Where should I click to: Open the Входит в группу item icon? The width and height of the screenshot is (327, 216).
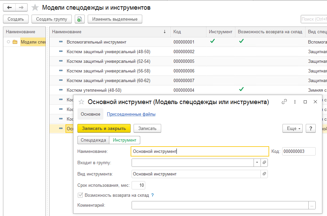265,162
